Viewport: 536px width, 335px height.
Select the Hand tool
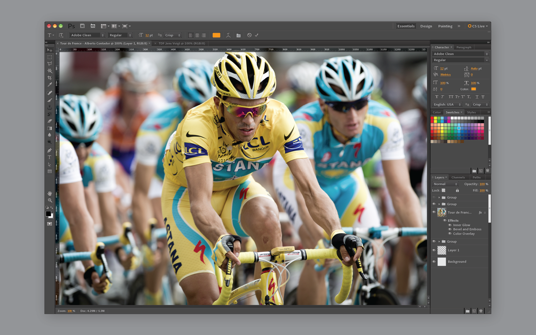click(50, 193)
